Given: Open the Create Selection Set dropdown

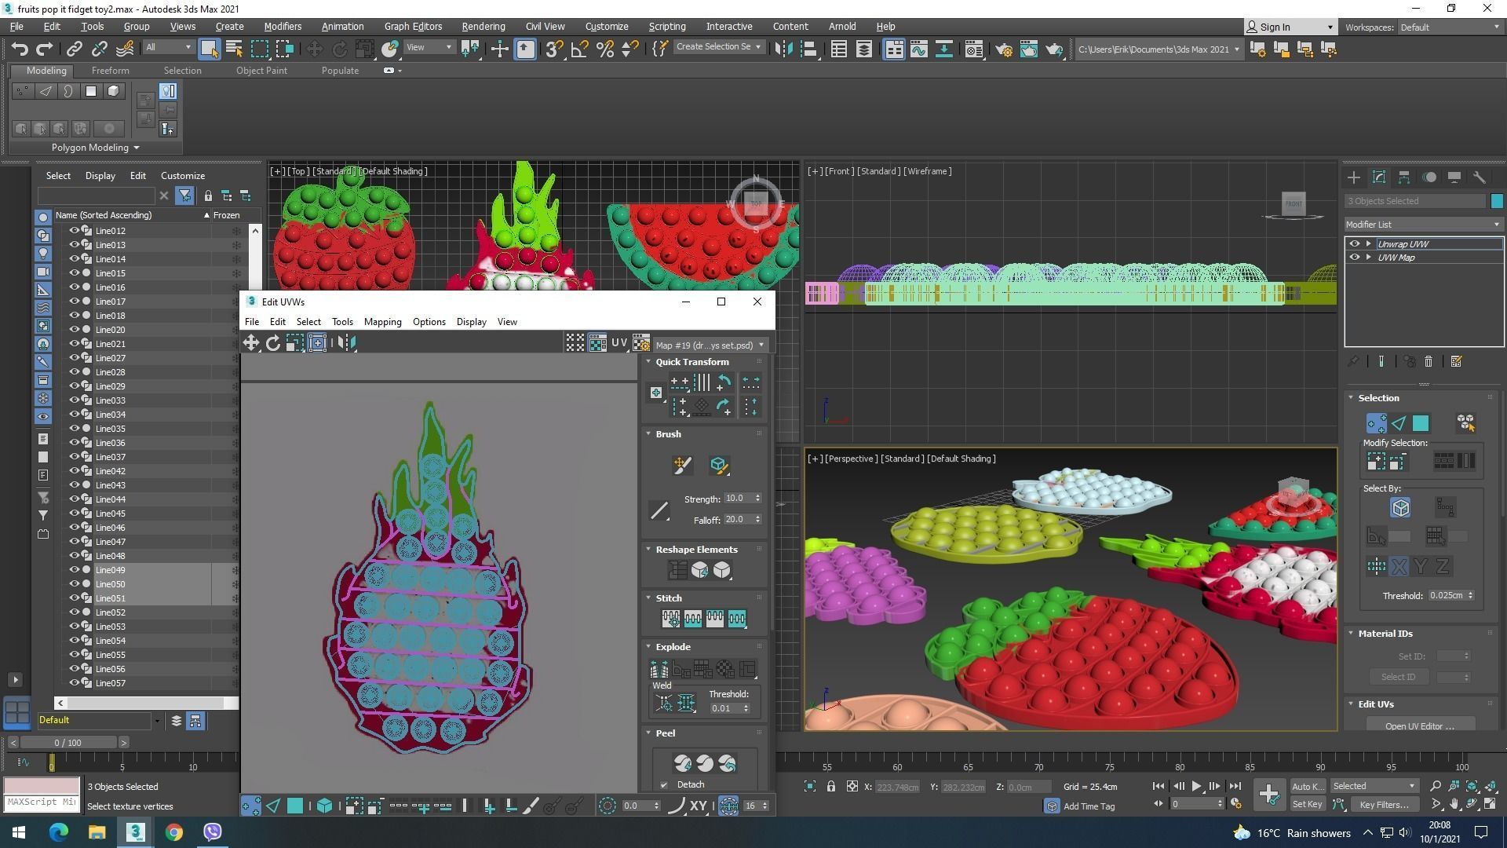Looking at the screenshot, I should point(718,47).
